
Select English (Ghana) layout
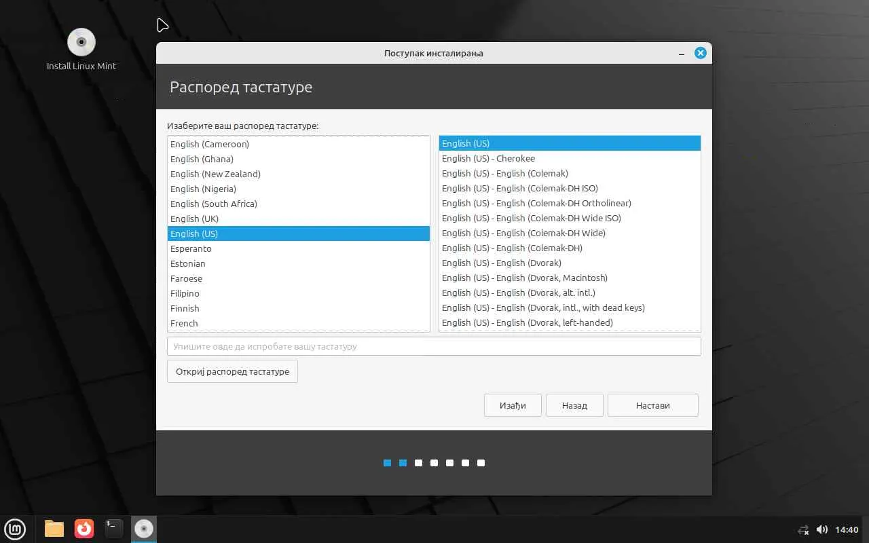299,159
